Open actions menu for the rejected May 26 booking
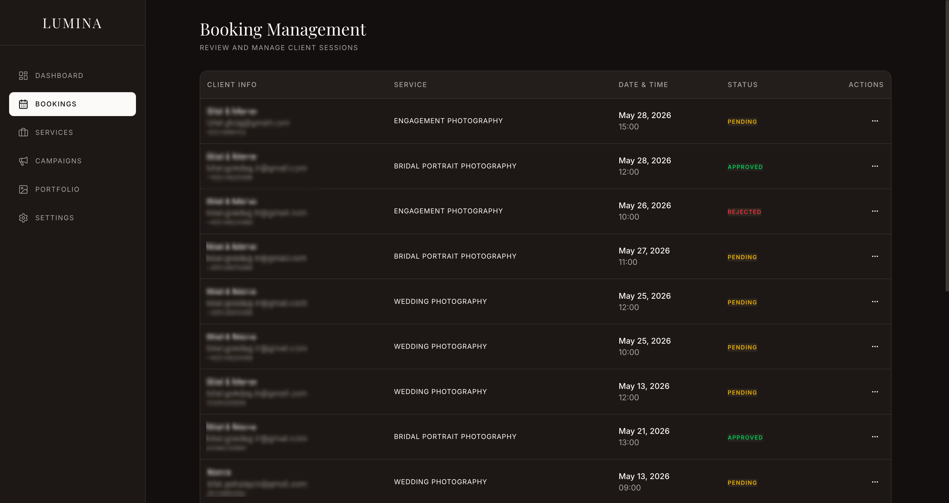The height and width of the screenshot is (503, 949). point(875,211)
